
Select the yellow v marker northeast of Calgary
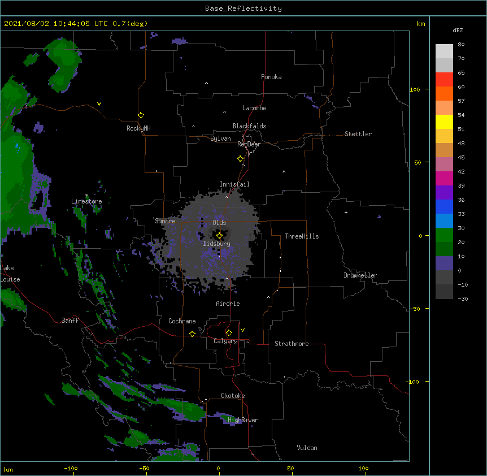[x=242, y=330]
